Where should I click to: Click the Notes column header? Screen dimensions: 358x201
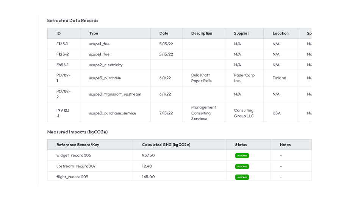[x=285, y=145]
